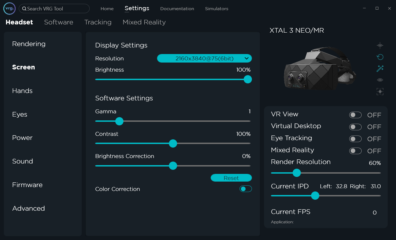The height and width of the screenshot is (240, 396).
Task: Click the Current FPS value 0
Action: 375,213
